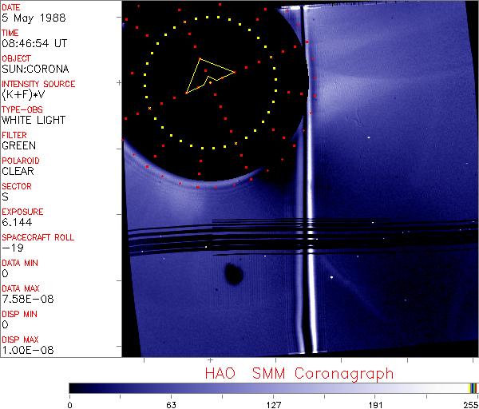The image size is (479, 409).
Task: Click the date value "5 May 1988"
Action: (34, 18)
